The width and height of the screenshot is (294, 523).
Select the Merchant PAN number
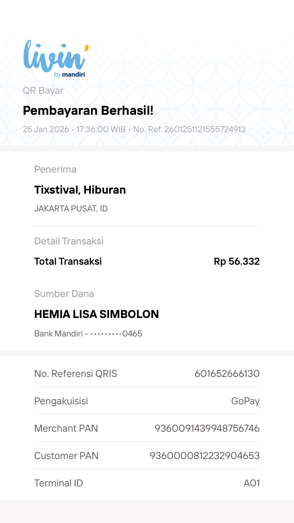[x=207, y=428]
